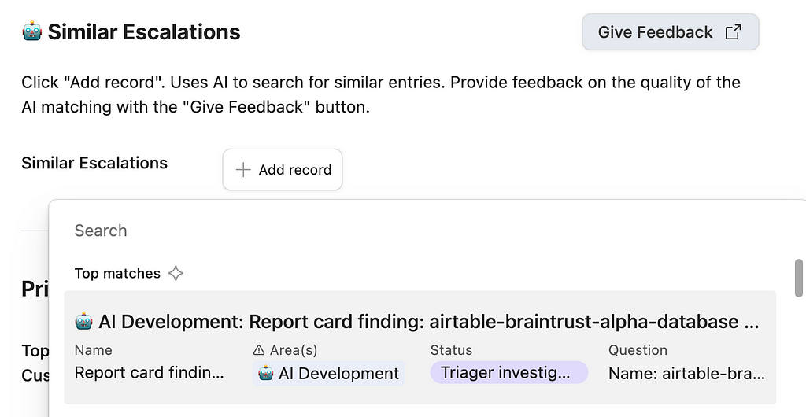
Task: Click the dropdown list scrollbar thumb
Action: tap(799, 279)
